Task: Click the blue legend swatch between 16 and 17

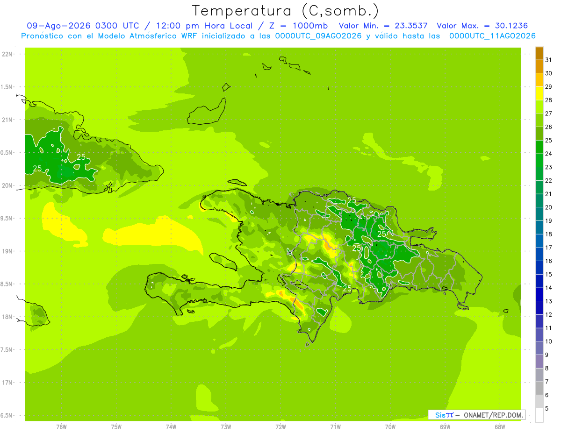Action: pyautogui.click(x=539, y=255)
